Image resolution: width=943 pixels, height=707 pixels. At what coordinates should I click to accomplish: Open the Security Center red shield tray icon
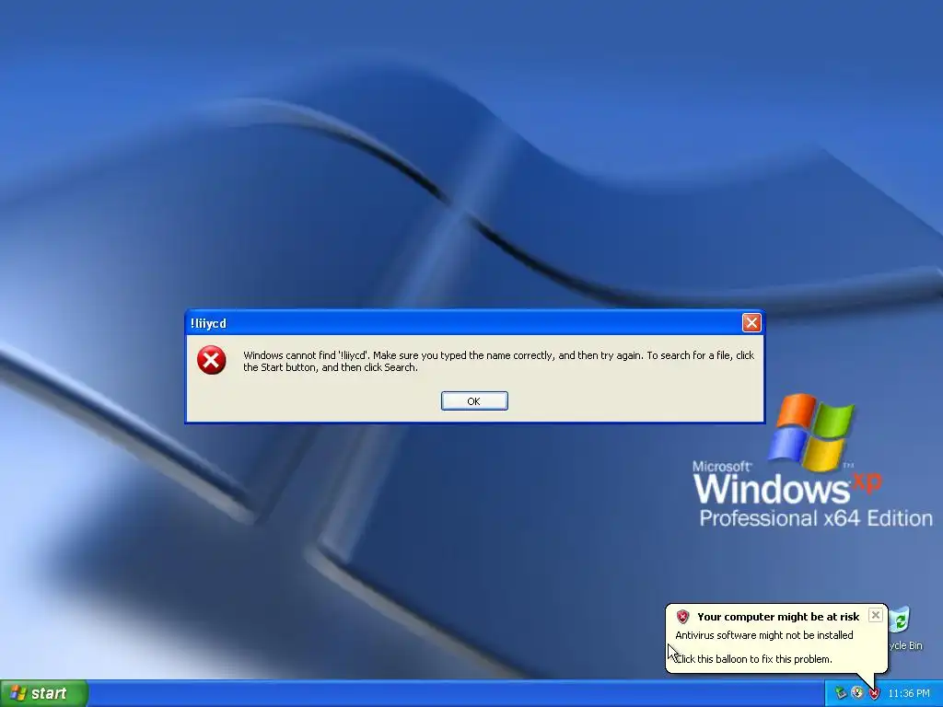(874, 693)
